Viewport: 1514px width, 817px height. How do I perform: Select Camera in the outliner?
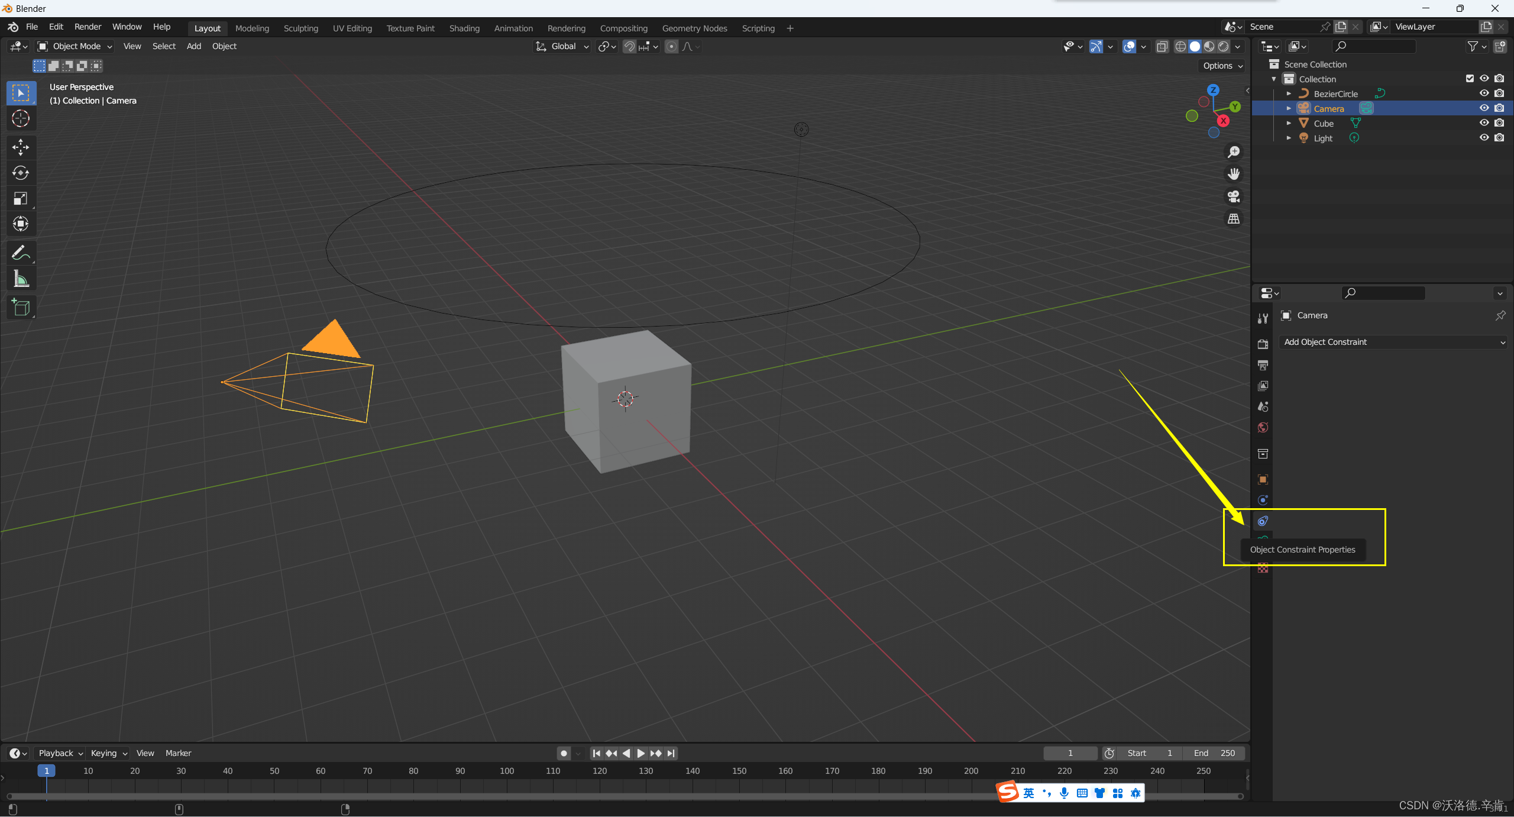(1328, 108)
